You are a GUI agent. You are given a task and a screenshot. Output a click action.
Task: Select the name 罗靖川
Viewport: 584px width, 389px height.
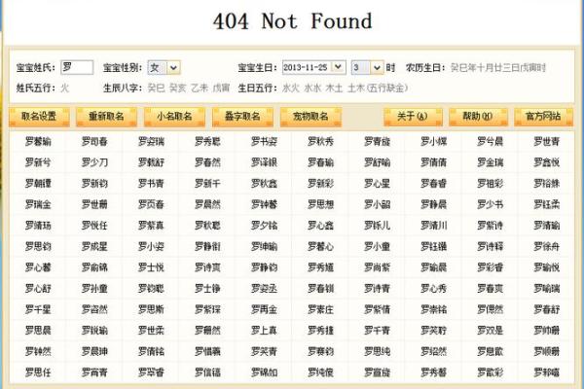(x=433, y=226)
